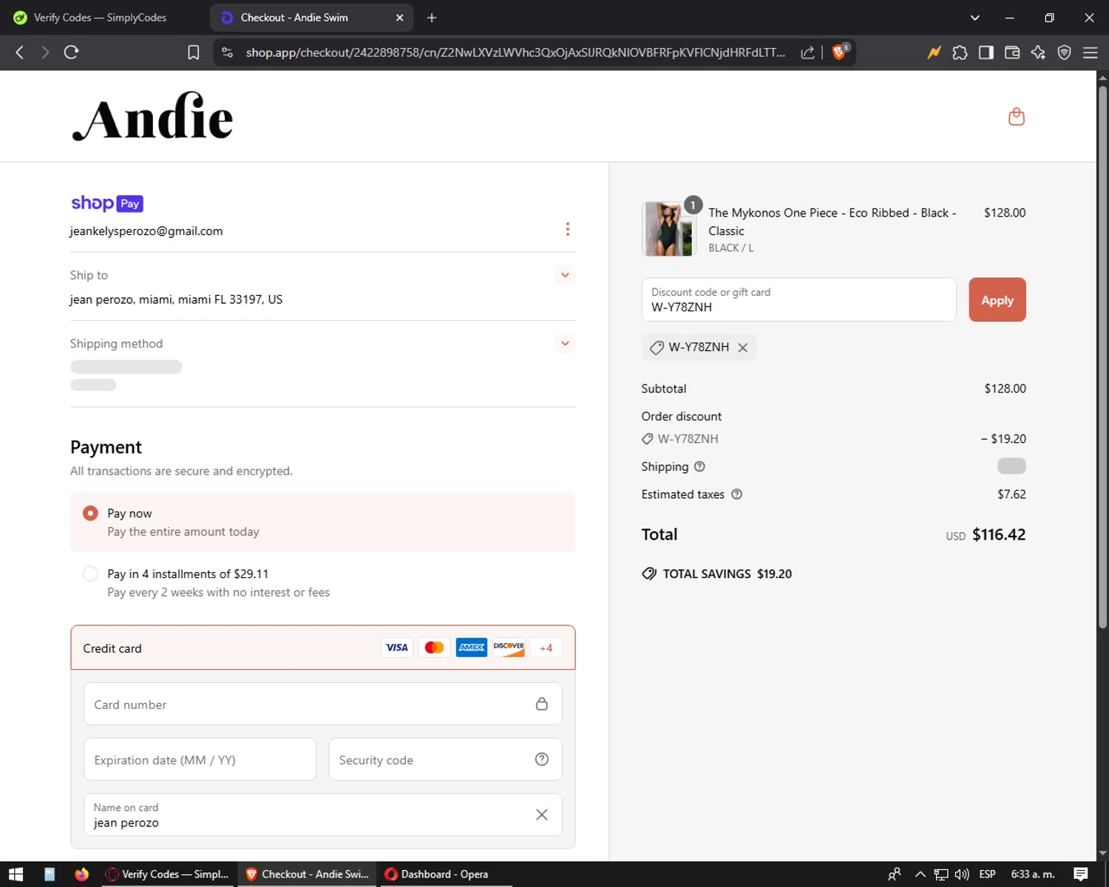Expand the Shipping method section
The image size is (1109, 887).
click(x=565, y=343)
